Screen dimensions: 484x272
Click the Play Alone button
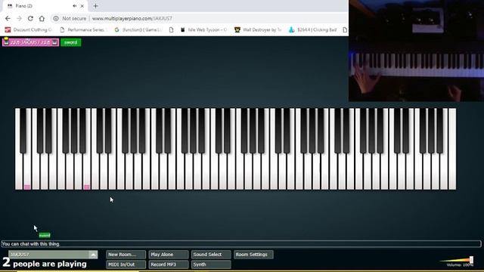(168, 255)
